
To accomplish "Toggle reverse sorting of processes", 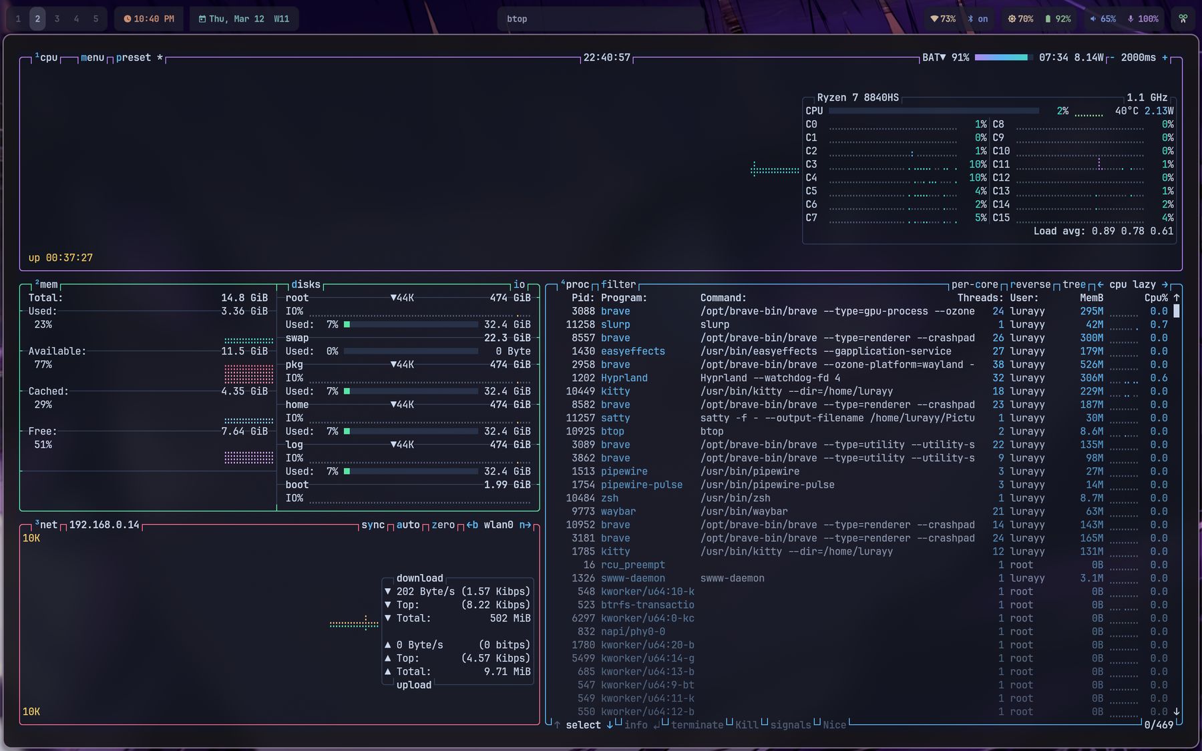I will click(1030, 284).
